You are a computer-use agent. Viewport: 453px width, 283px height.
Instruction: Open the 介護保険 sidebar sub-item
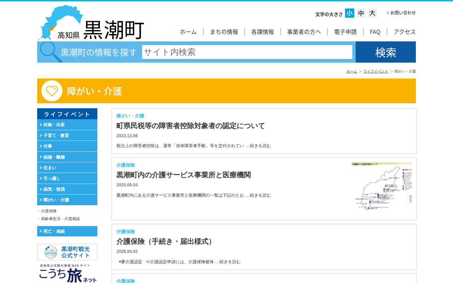[49, 211]
